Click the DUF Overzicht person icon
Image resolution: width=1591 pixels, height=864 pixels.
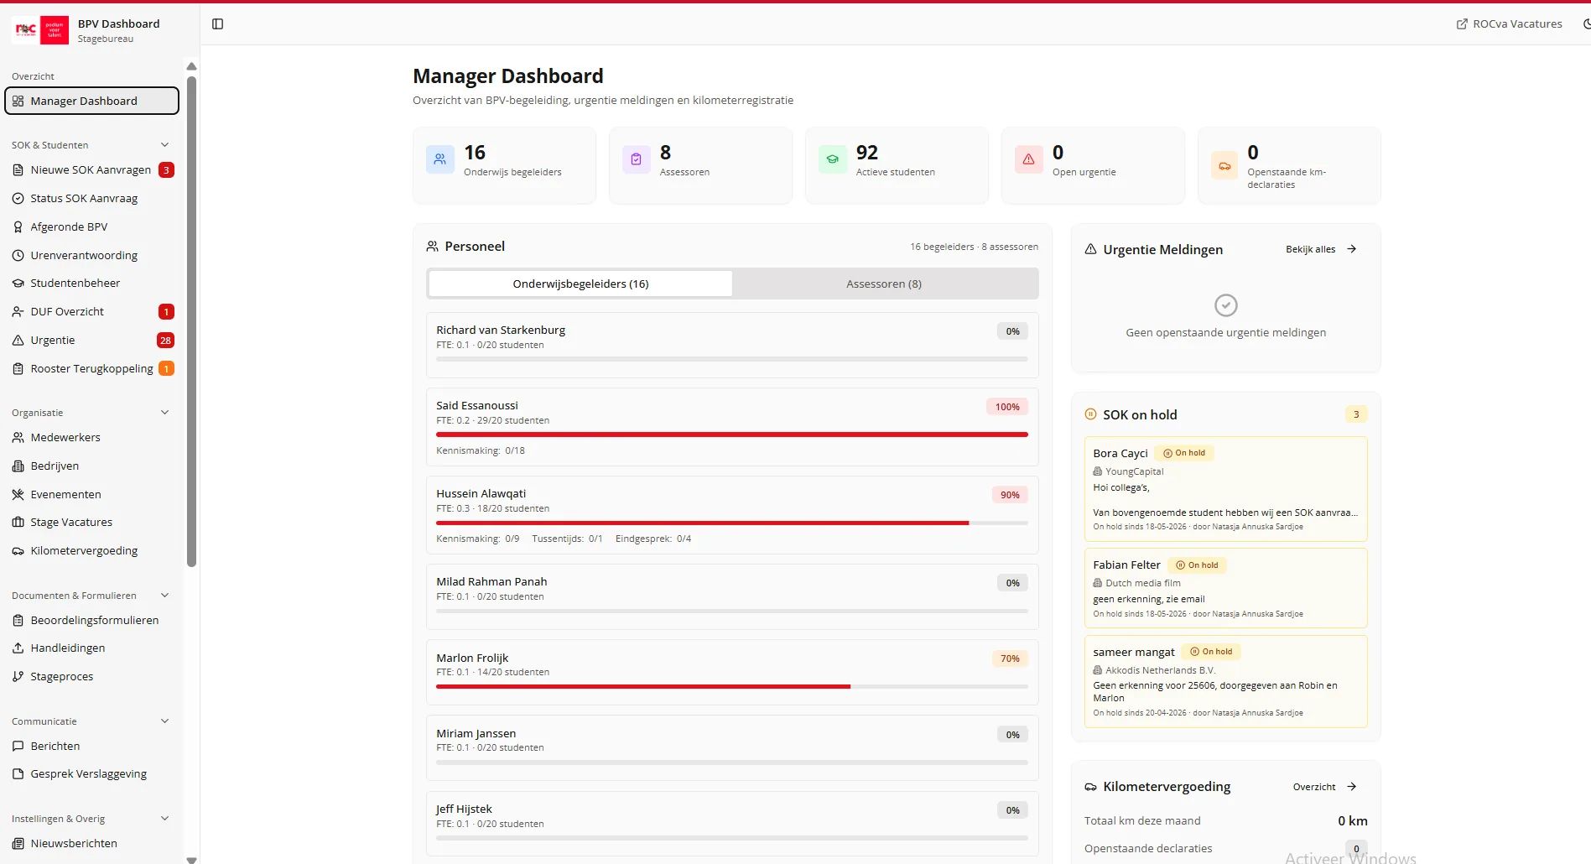click(x=18, y=312)
